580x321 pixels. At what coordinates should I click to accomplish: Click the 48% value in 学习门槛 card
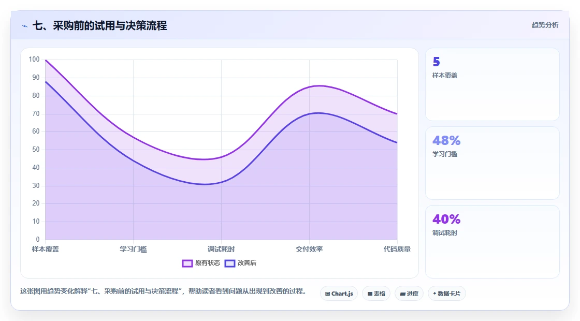point(446,140)
